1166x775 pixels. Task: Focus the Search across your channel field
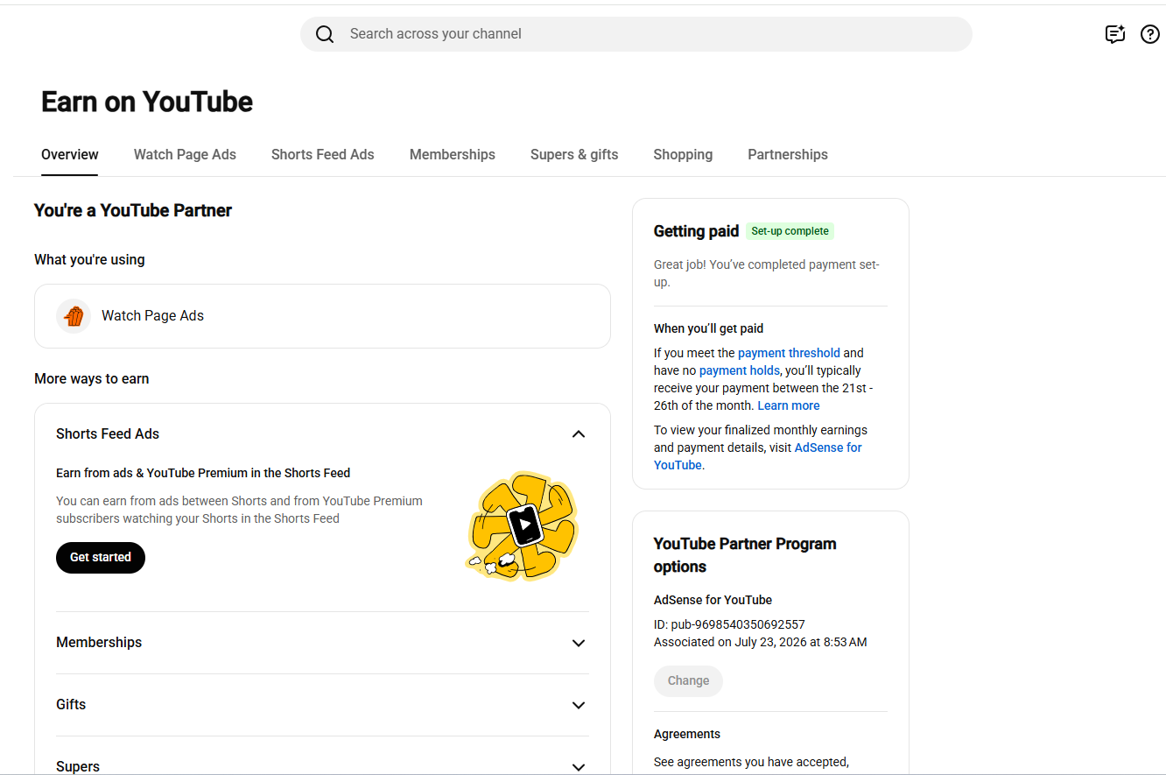[636, 34]
